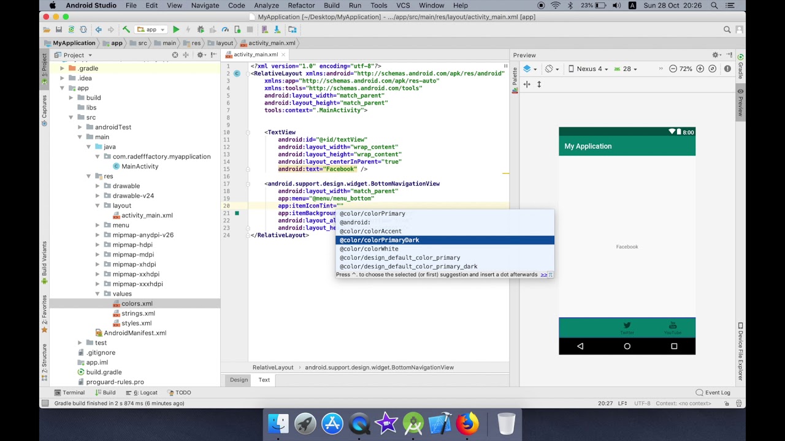The height and width of the screenshot is (441, 785).
Task: Open the Terminal tool window
Action: click(x=69, y=393)
